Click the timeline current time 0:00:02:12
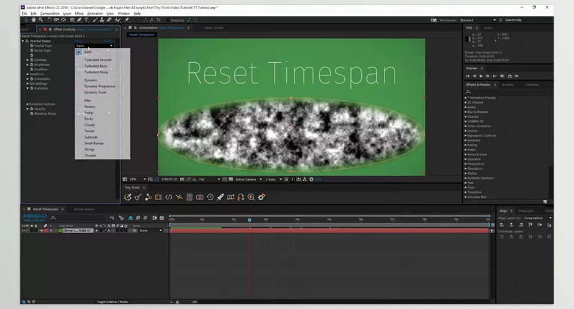 point(35,216)
